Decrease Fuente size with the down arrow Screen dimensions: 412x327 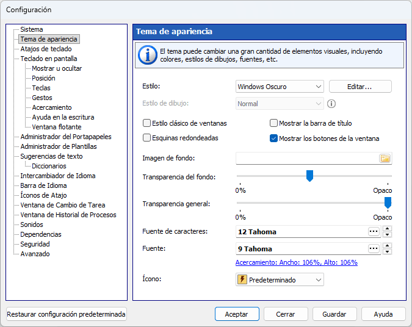pyautogui.click(x=388, y=251)
